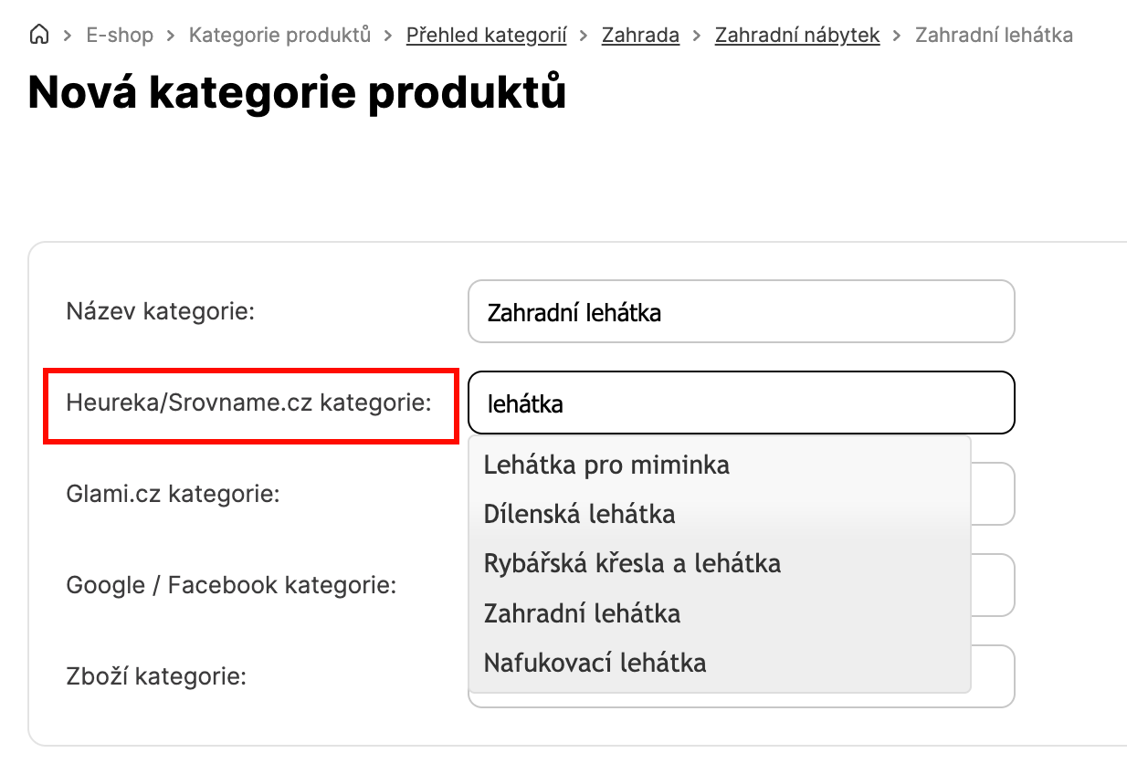The height and width of the screenshot is (774, 1127).
Task: Navigate to Zahrada breadcrumb link
Action: point(640,36)
